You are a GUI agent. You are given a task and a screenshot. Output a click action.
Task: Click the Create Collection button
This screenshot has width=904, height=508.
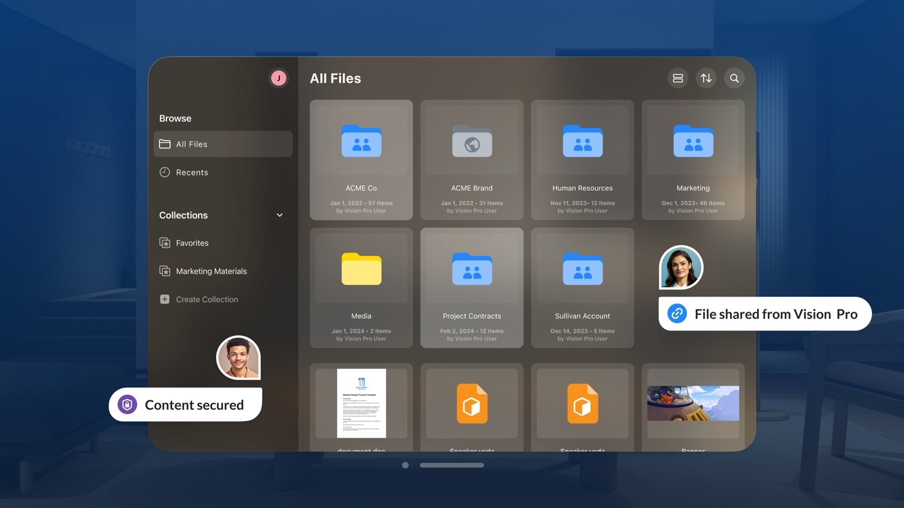tap(206, 300)
